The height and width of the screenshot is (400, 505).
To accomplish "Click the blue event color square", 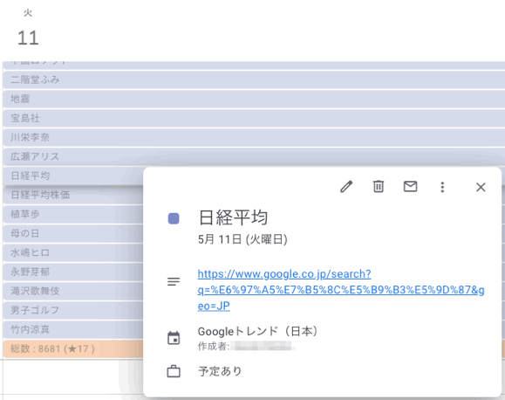I will (174, 218).
